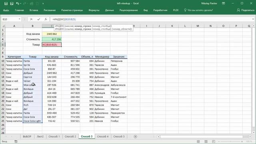Click the Александров manager cell
The height and width of the screenshot is (144, 256).
(102, 85)
